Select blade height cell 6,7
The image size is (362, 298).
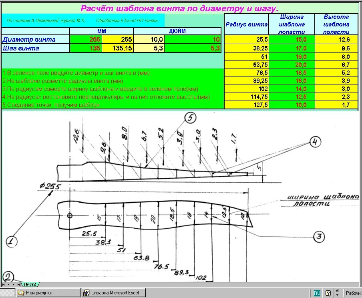(336, 64)
